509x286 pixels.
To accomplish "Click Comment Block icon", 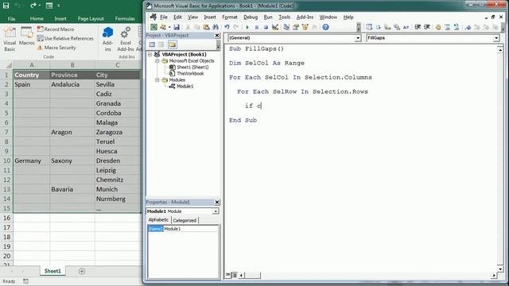I will coord(447,27).
